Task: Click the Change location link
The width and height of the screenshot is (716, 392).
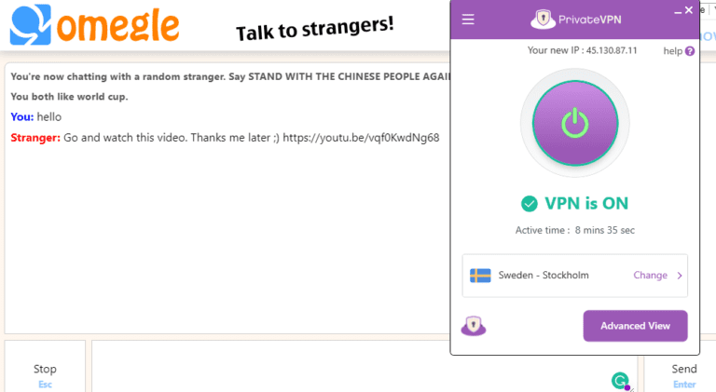Action: 650,276
